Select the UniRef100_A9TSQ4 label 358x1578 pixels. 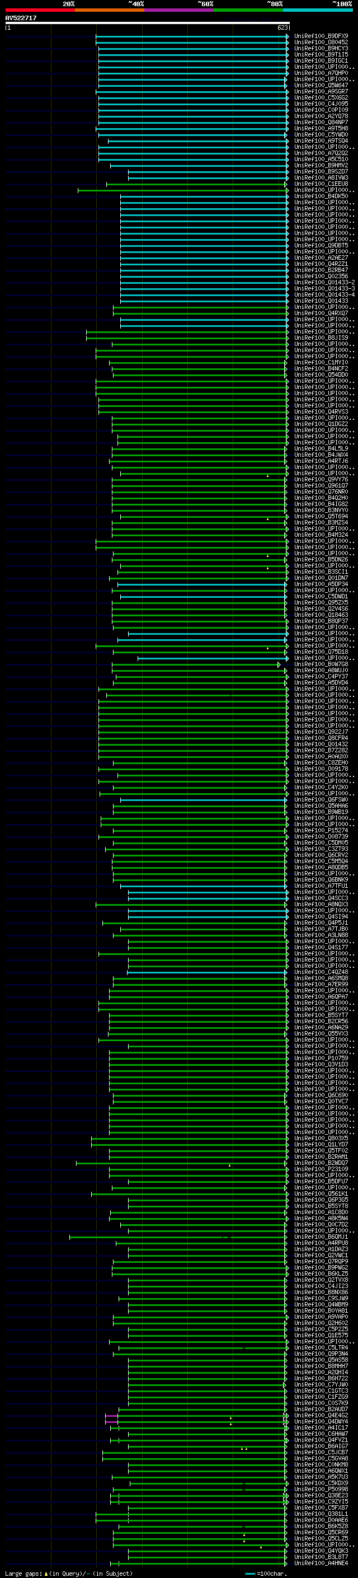(x=321, y=141)
